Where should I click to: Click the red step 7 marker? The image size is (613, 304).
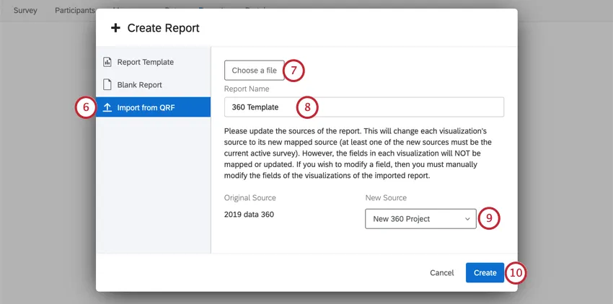click(294, 70)
